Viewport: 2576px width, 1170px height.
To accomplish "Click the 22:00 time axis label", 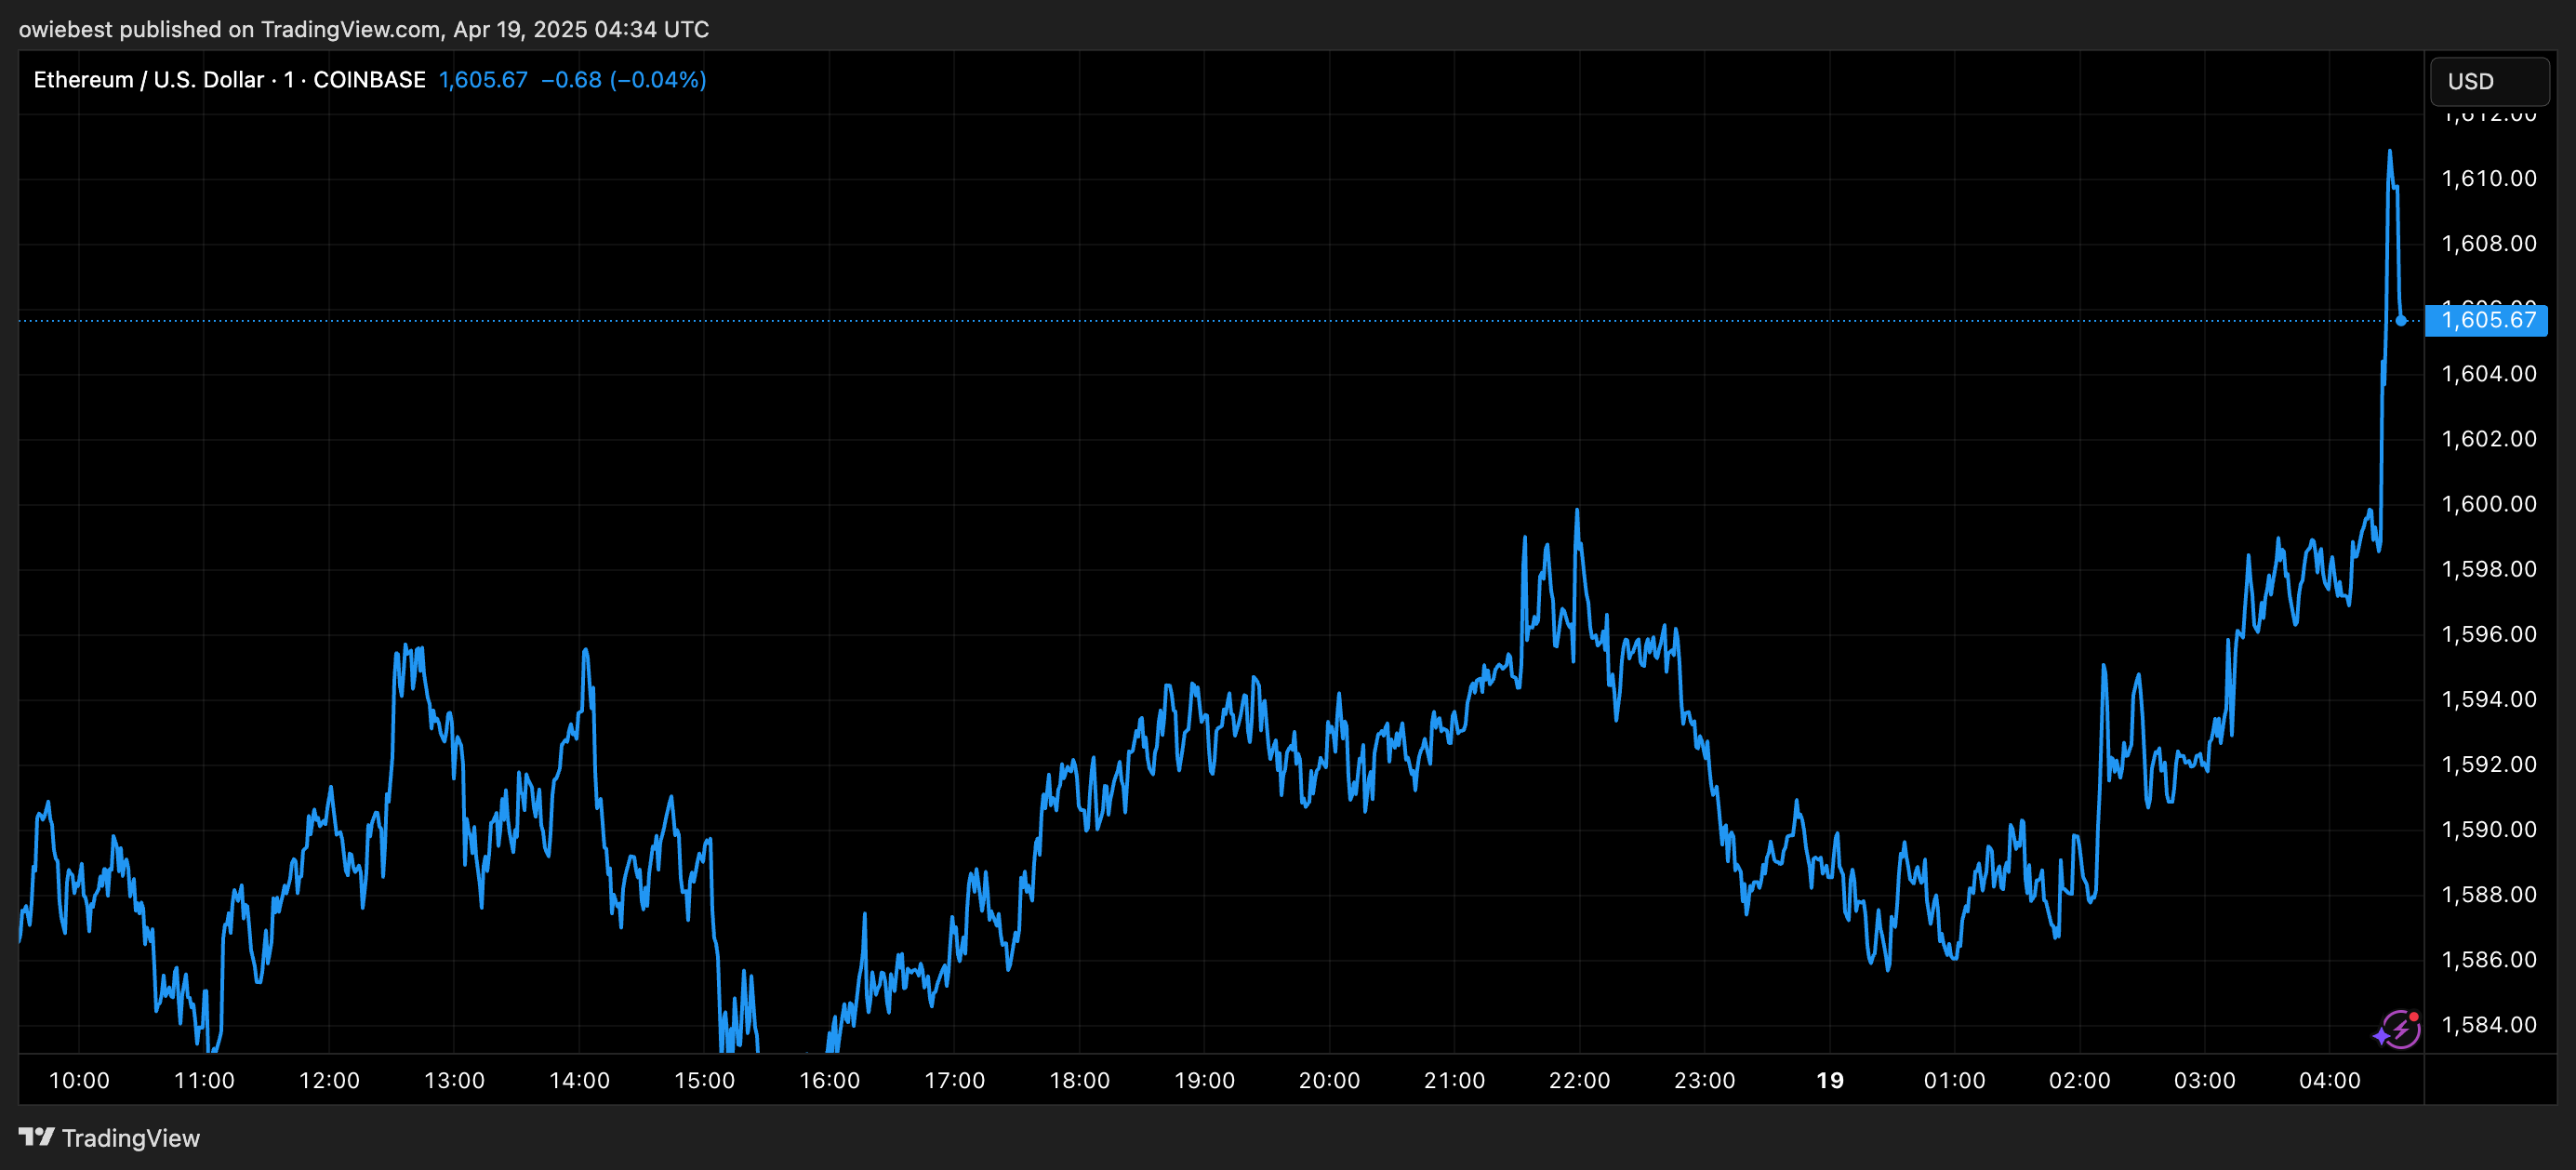I will [x=1579, y=1080].
